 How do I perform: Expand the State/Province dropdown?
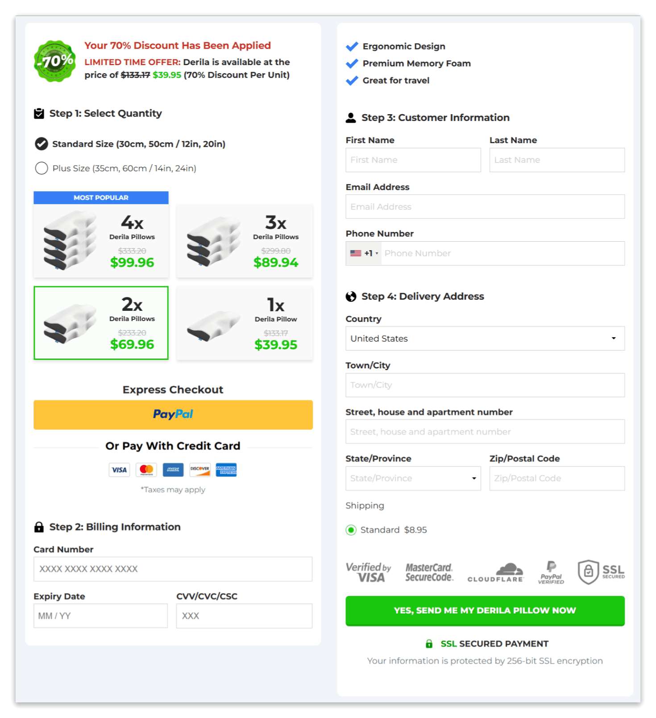point(413,479)
